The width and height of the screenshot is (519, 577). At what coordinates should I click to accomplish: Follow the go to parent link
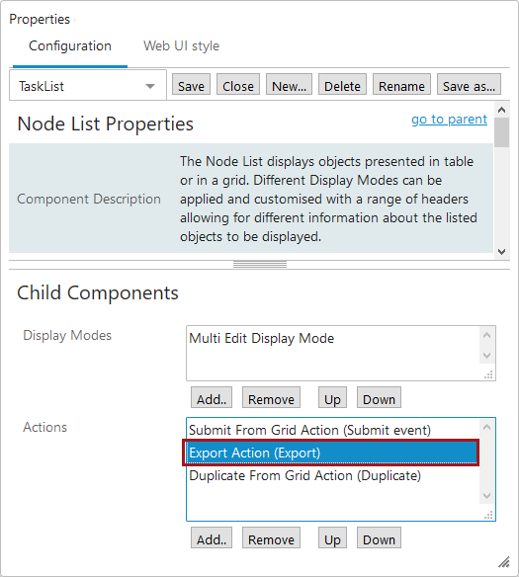click(450, 119)
